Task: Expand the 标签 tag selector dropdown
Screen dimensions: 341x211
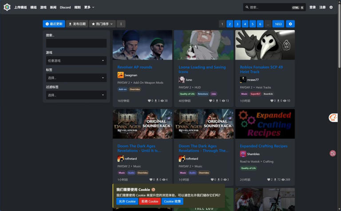Action: pos(76,78)
